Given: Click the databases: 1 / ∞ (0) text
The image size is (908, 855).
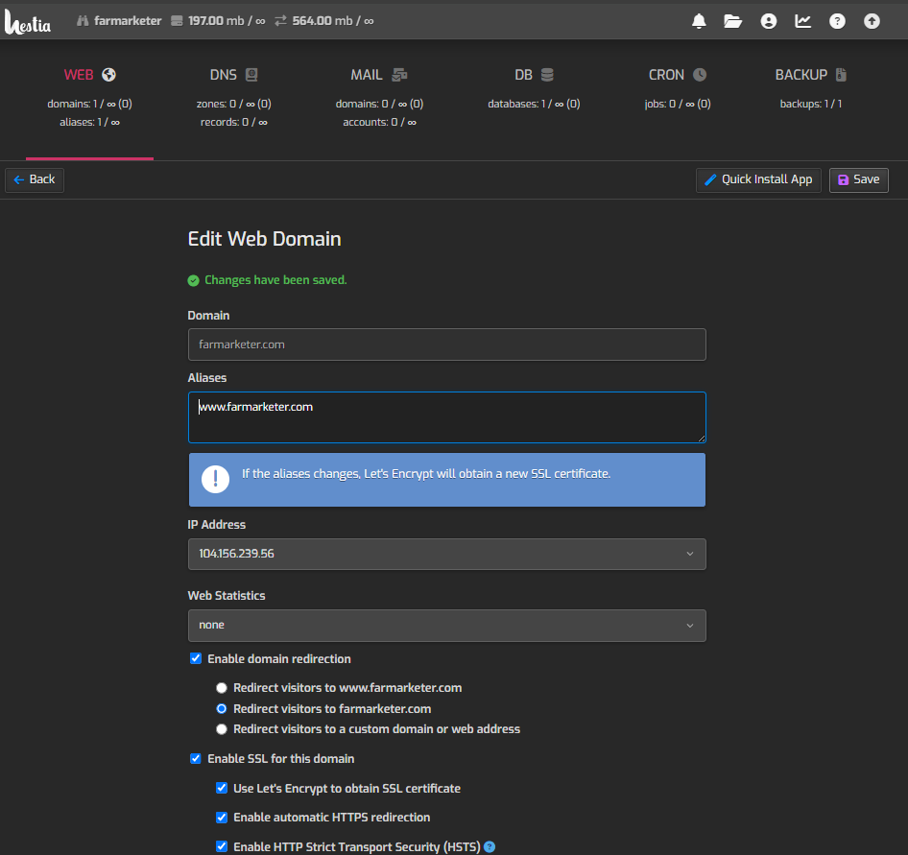Looking at the screenshot, I should click(x=534, y=105).
